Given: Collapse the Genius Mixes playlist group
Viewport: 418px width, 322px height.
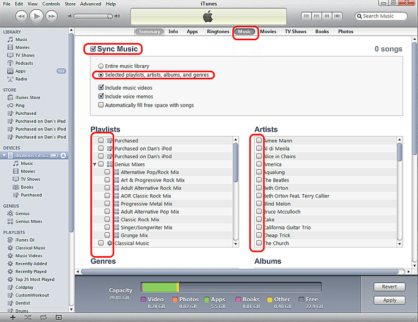Looking at the screenshot, I should click(94, 164).
